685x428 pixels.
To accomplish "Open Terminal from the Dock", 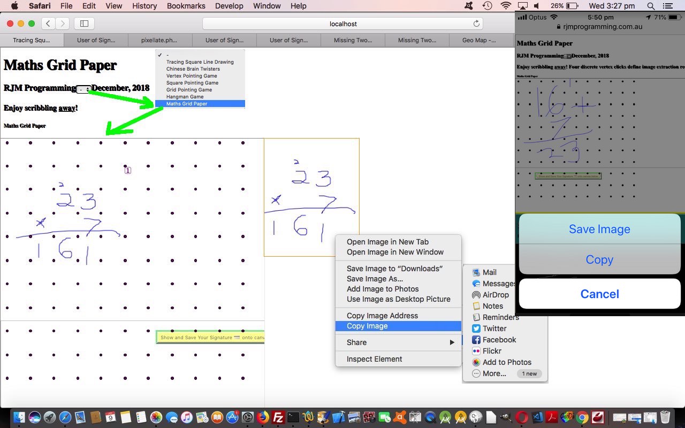I will pyautogui.click(x=293, y=417).
